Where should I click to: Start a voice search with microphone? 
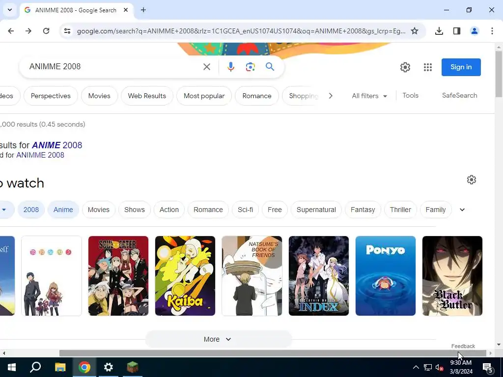coord(231,67)
